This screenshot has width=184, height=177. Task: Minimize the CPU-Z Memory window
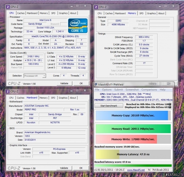click(x=160, y=6)
